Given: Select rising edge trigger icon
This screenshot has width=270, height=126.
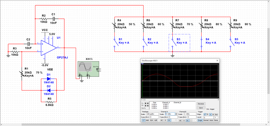Looking at the screenshot, I should coord(205,114).
